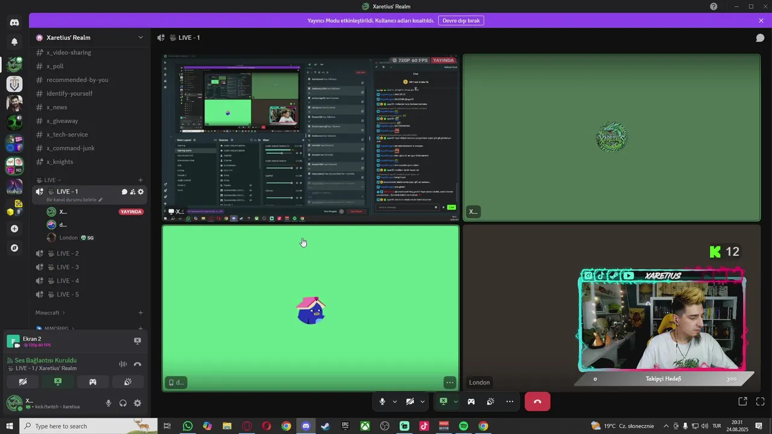Image resolution: width=772 pixels, height=434 pixels.
Task: Focus the X... screen share stream tile
Action: pyautogui.click(x=311, y=137)
